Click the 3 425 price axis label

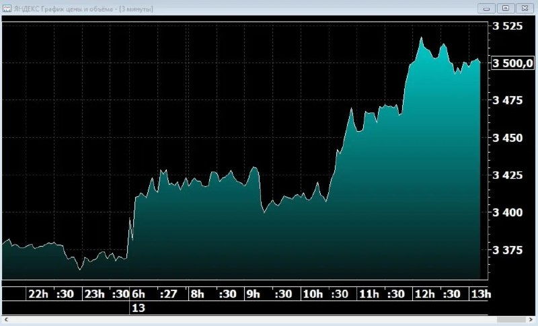[x=508, y=175]
